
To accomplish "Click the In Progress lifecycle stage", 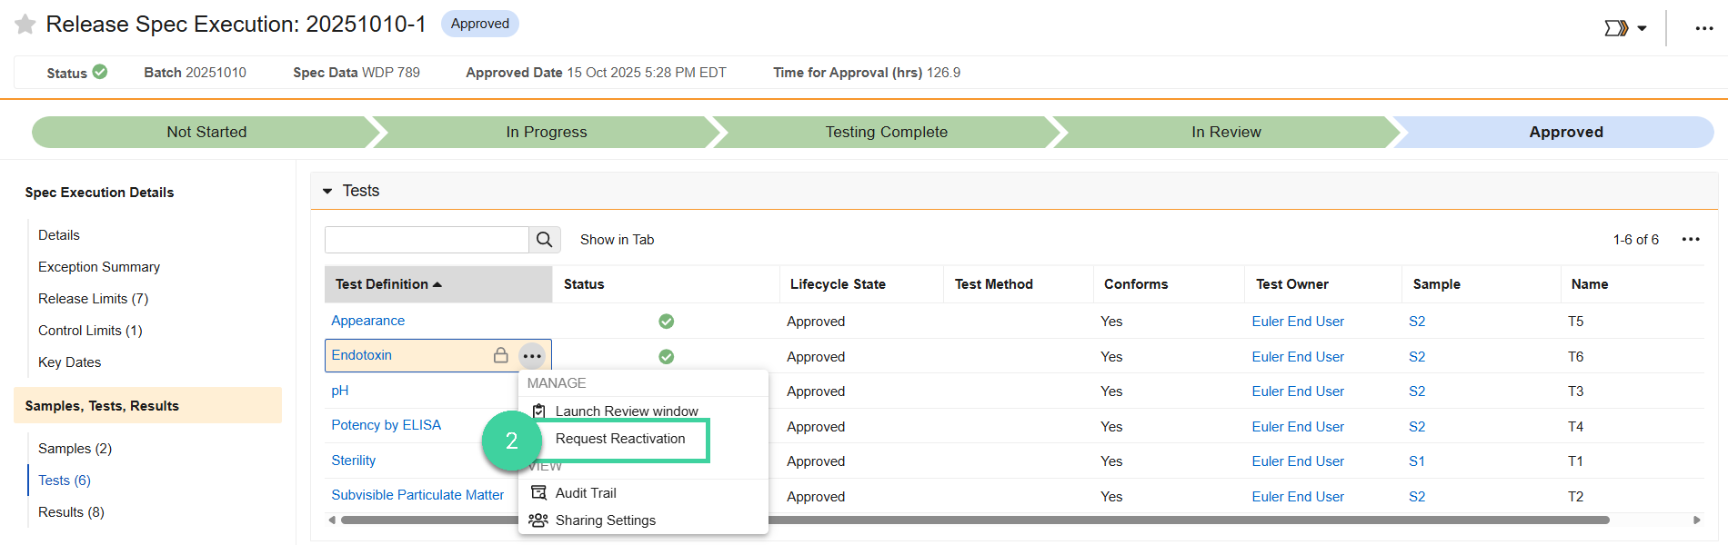I will click(547, 132).
